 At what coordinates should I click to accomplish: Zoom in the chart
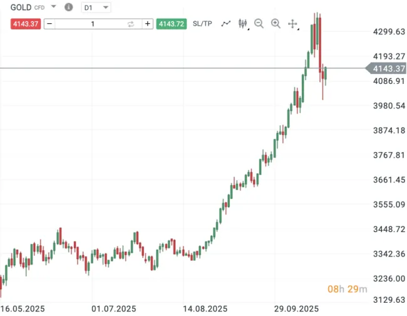click(276, 24)
